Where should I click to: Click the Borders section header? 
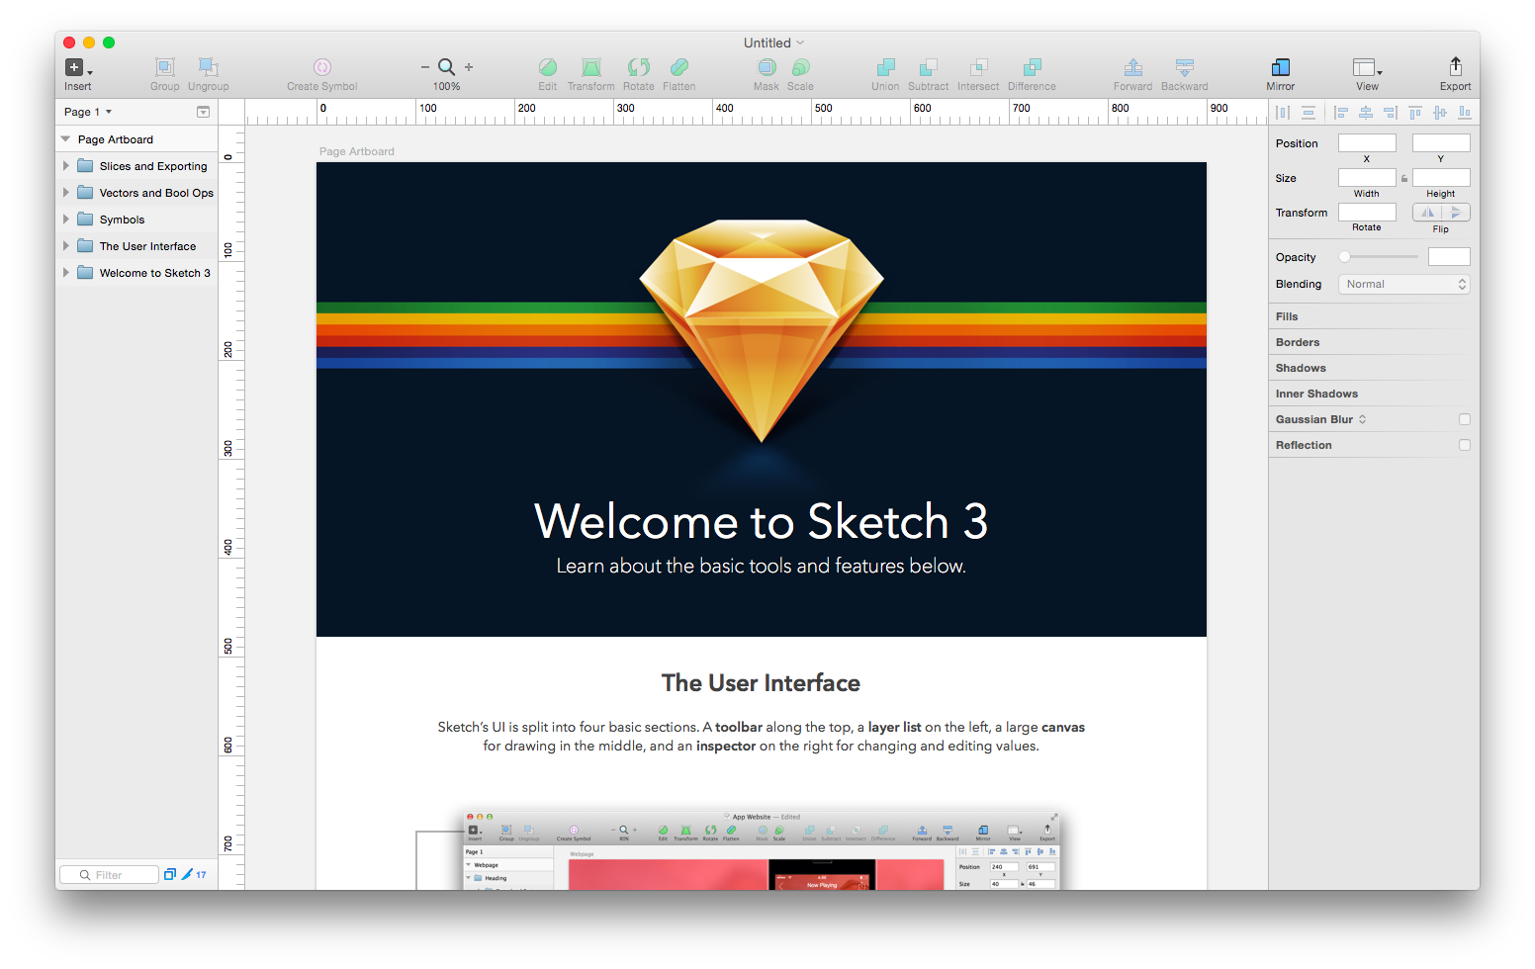[x=1298, y=342]
